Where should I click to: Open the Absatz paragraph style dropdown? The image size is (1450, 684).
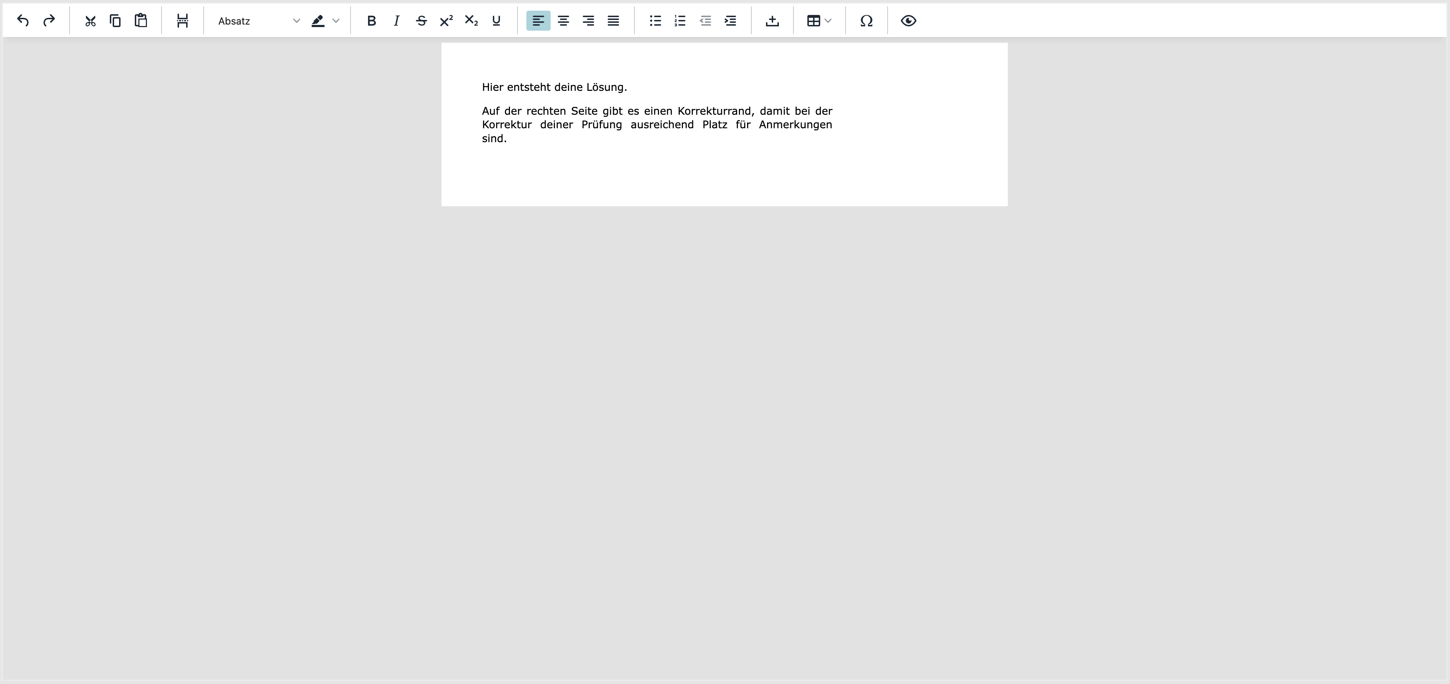[x=258, y=21]
